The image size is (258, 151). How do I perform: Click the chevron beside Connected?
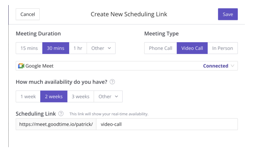click(x=232, y=66)
